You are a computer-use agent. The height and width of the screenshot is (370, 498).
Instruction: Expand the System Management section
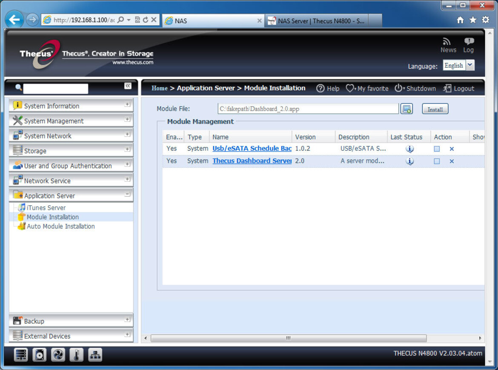[x=127, y=119]
